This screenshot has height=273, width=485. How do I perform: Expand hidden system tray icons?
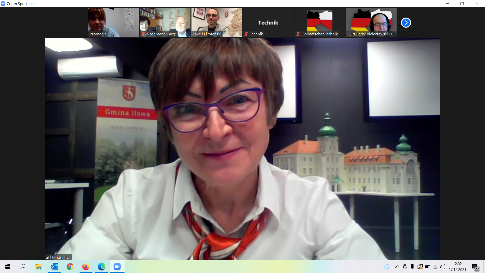[397, 267]
